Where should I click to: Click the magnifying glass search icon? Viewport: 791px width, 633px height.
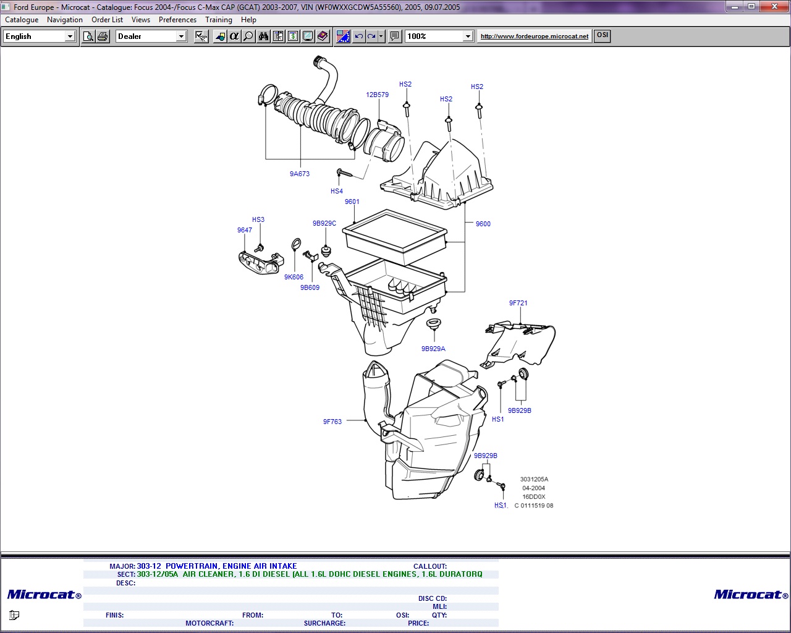248,36
